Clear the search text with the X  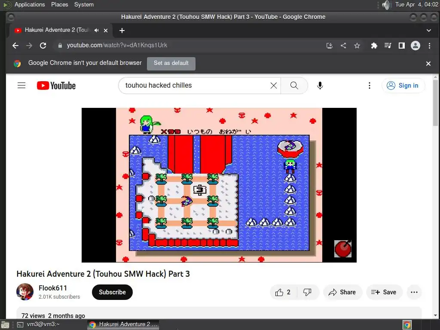pos(274,86)
